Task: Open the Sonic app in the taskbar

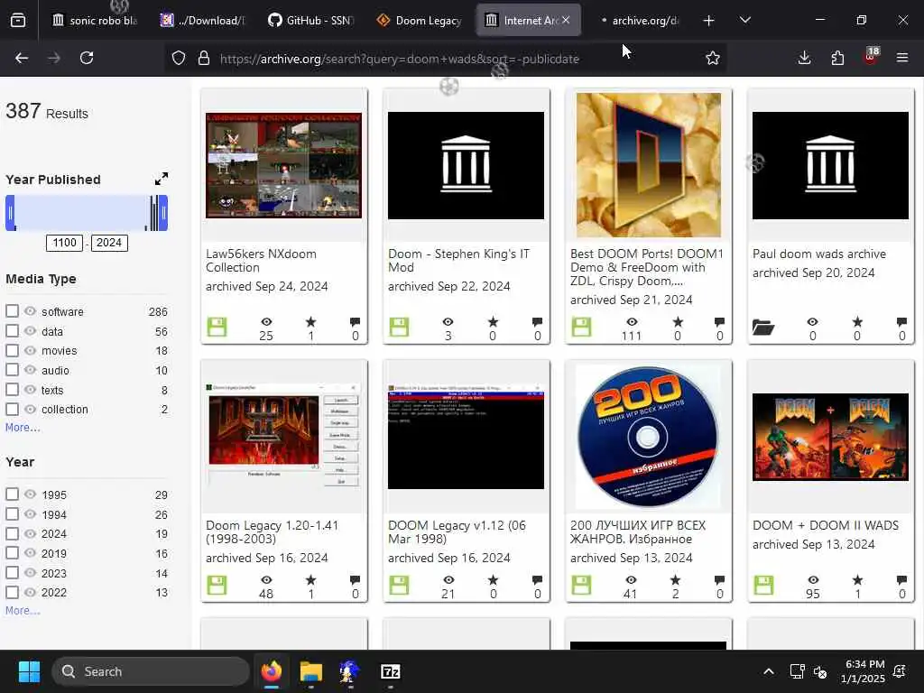Action: [350, 671]
